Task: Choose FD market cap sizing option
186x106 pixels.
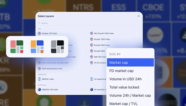Action: click(x=130, y=71)
